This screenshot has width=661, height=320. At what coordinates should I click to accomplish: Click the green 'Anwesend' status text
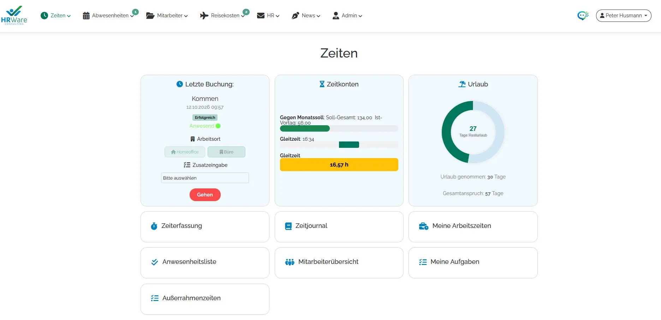[202, 126]
